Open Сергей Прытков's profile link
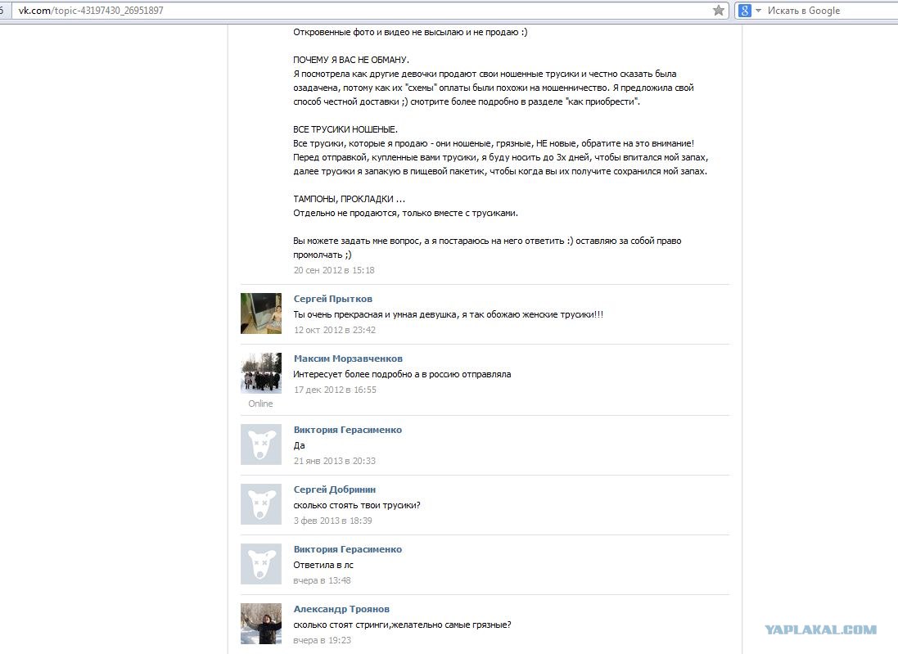The image size is (898, 654). click(x=332, y=299)
